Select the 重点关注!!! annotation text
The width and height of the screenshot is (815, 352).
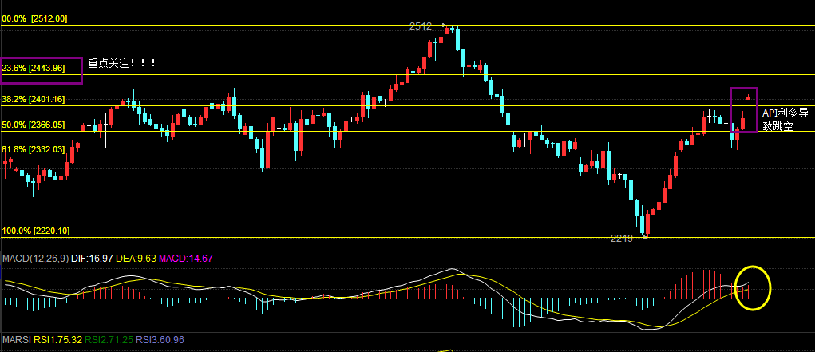(x=122, y=63)
